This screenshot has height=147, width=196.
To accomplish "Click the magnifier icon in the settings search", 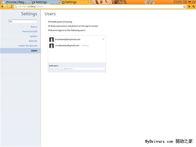I will (11, 22).
